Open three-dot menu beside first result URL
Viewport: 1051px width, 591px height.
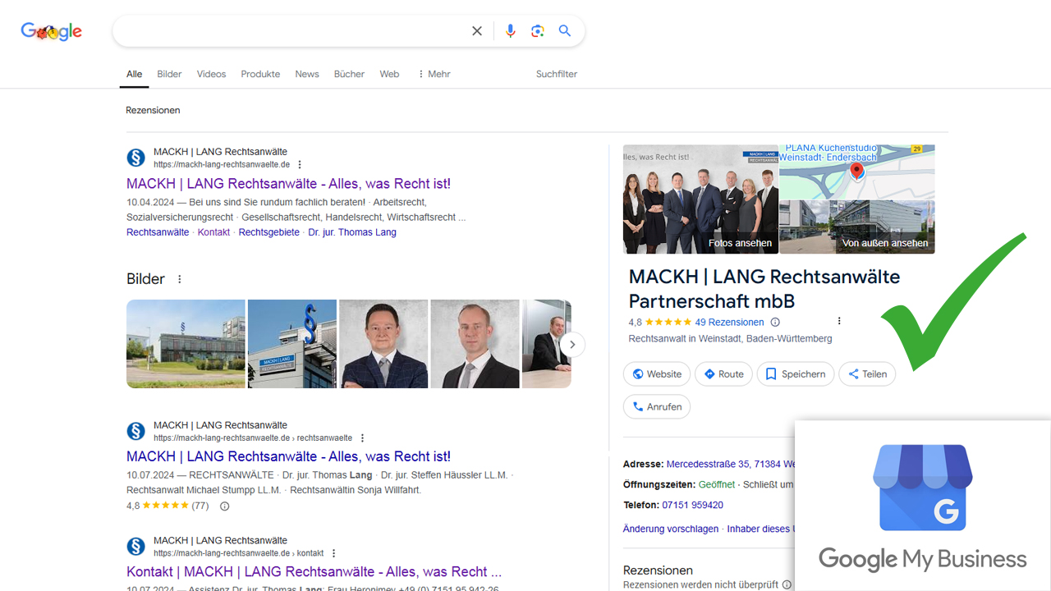coord(300,164)
